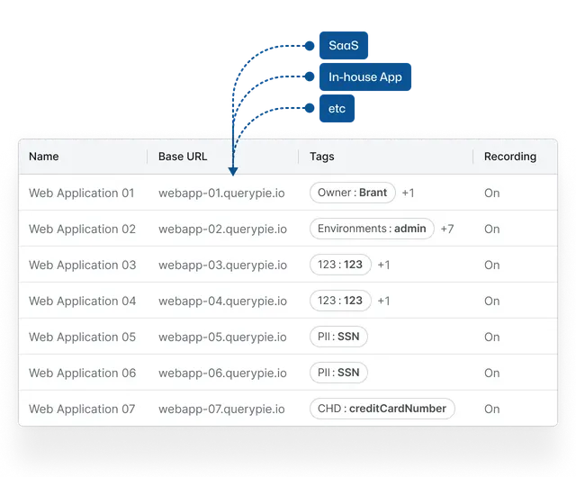Click webapp-04.querypie.io URL
The image size is (576, 477).
coord(222,301)
